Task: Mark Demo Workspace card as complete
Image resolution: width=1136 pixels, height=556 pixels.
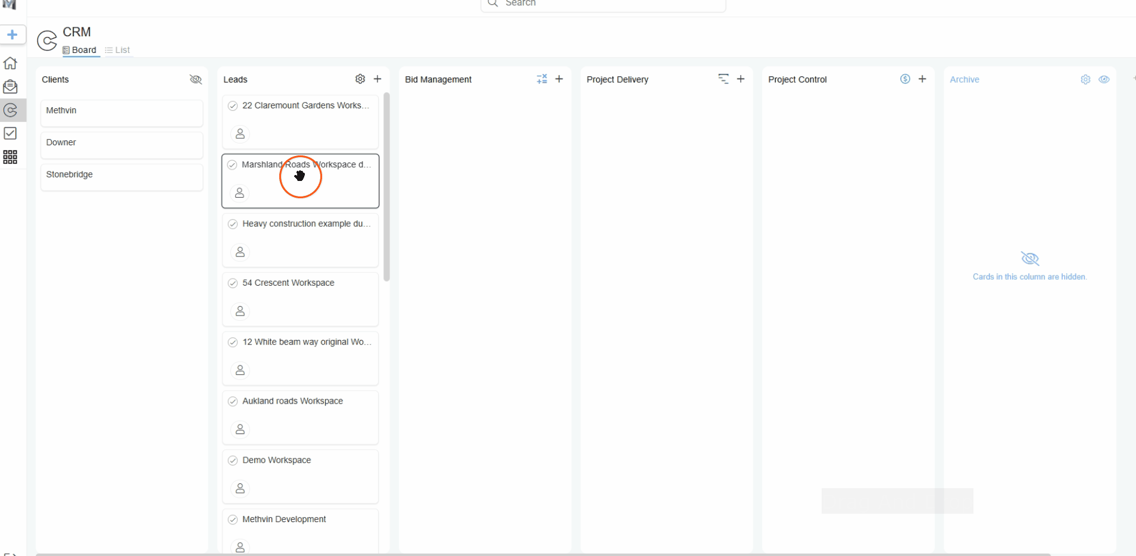Action: pos(233,460)
